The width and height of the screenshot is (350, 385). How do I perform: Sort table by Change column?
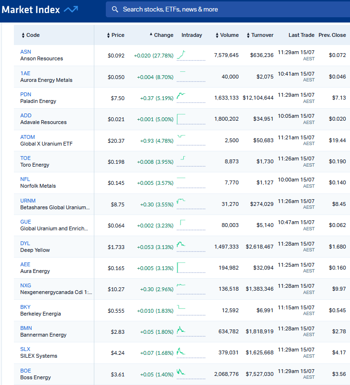[x=161, y=35]
